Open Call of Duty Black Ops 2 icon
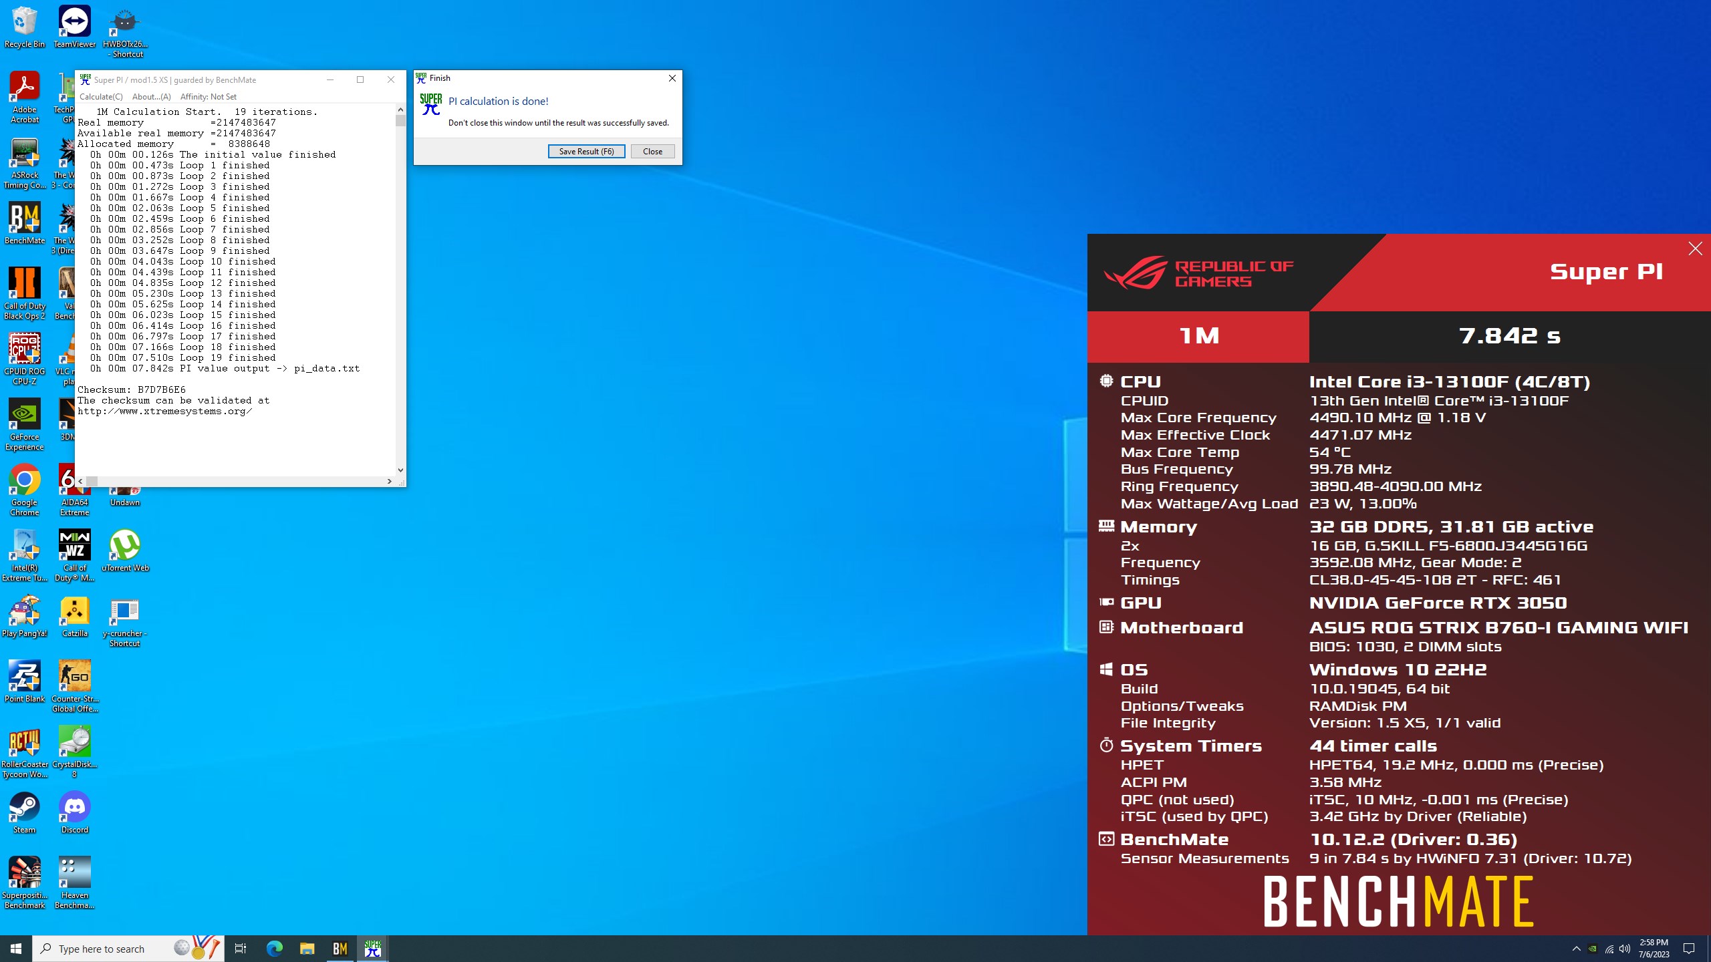Image resolution: width=1711 pixels, height=962 pixels. [x=25, y=294]
